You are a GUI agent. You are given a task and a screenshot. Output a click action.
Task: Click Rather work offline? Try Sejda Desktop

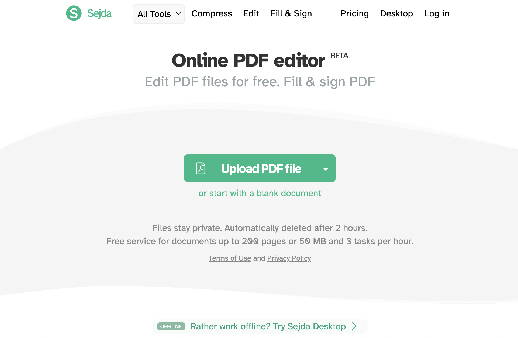[268, 326]
